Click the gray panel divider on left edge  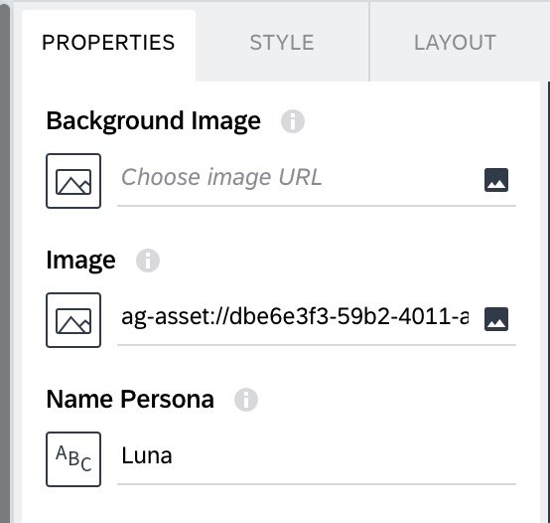(5, 263)
